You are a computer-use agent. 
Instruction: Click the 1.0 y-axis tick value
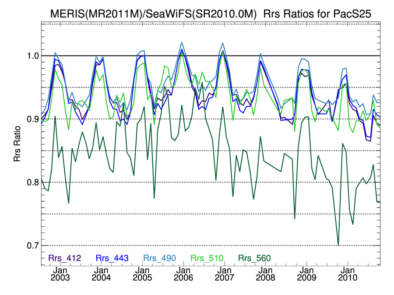[x=33, y=56]
